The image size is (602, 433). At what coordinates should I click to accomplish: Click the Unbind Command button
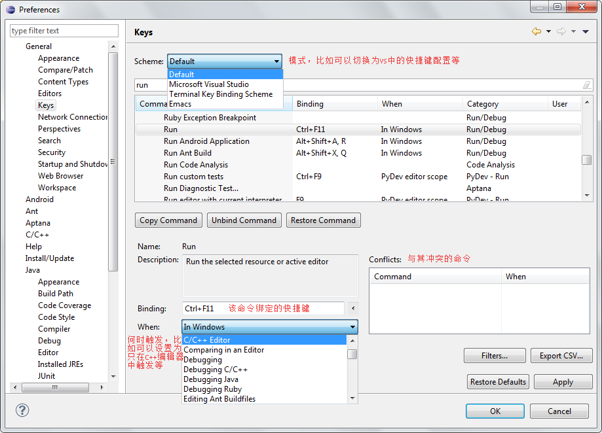click(244, 220)
